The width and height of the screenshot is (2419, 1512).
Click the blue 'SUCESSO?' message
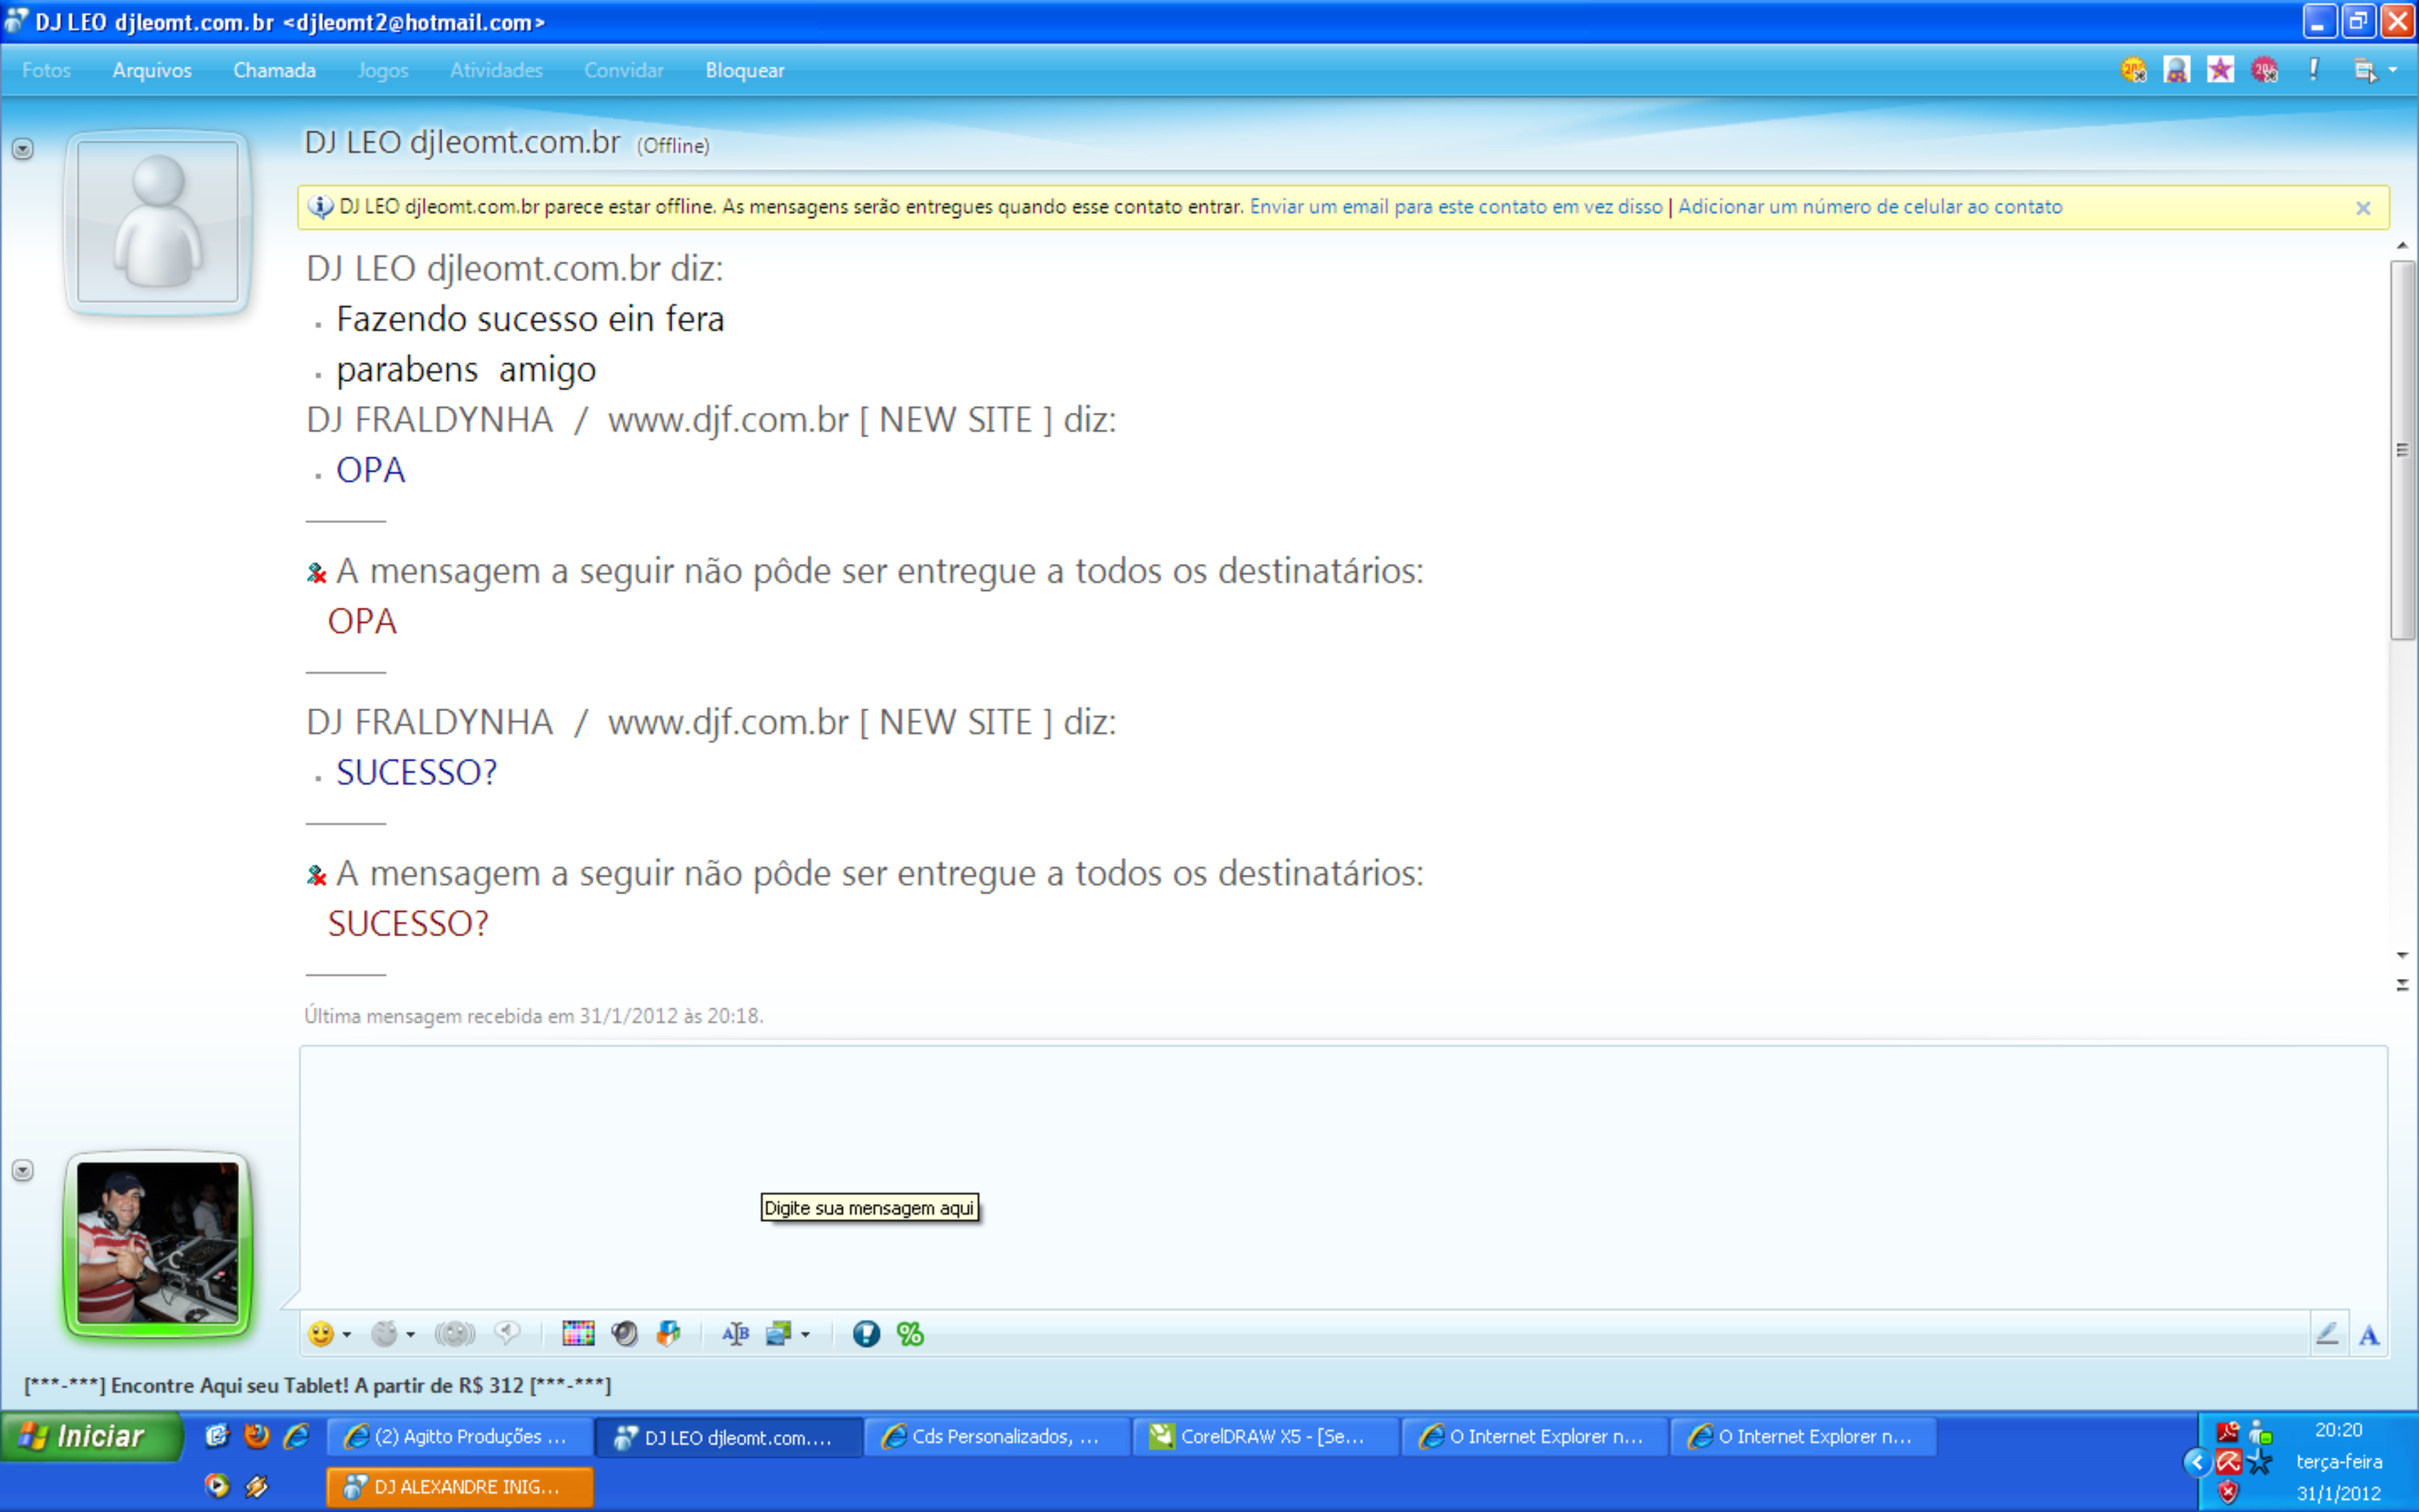417,772
